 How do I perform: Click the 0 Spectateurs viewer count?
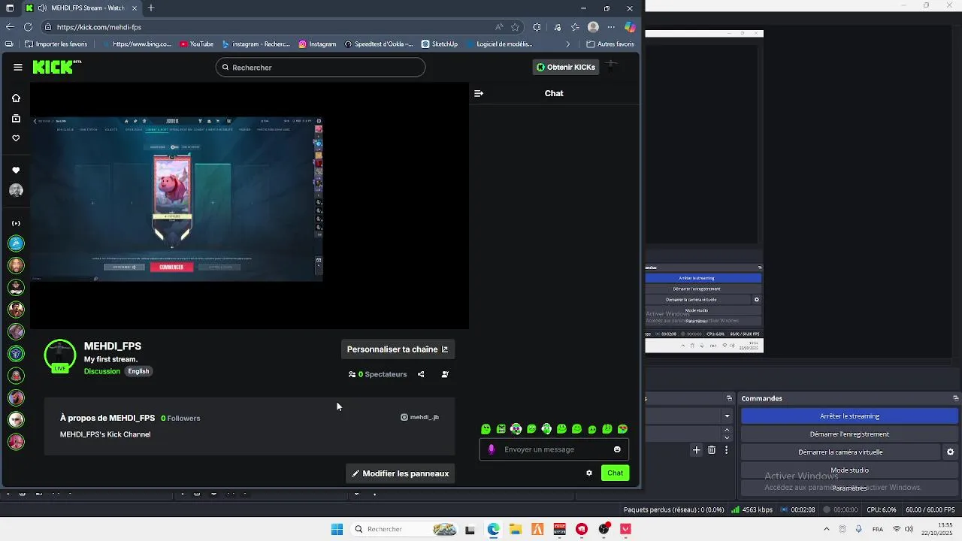[378, 374]
